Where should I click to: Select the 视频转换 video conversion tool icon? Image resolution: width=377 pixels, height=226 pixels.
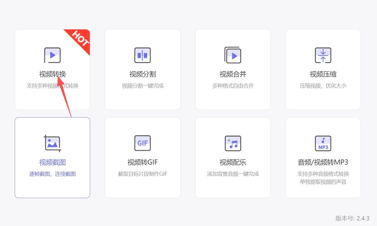tap(52, 55)
